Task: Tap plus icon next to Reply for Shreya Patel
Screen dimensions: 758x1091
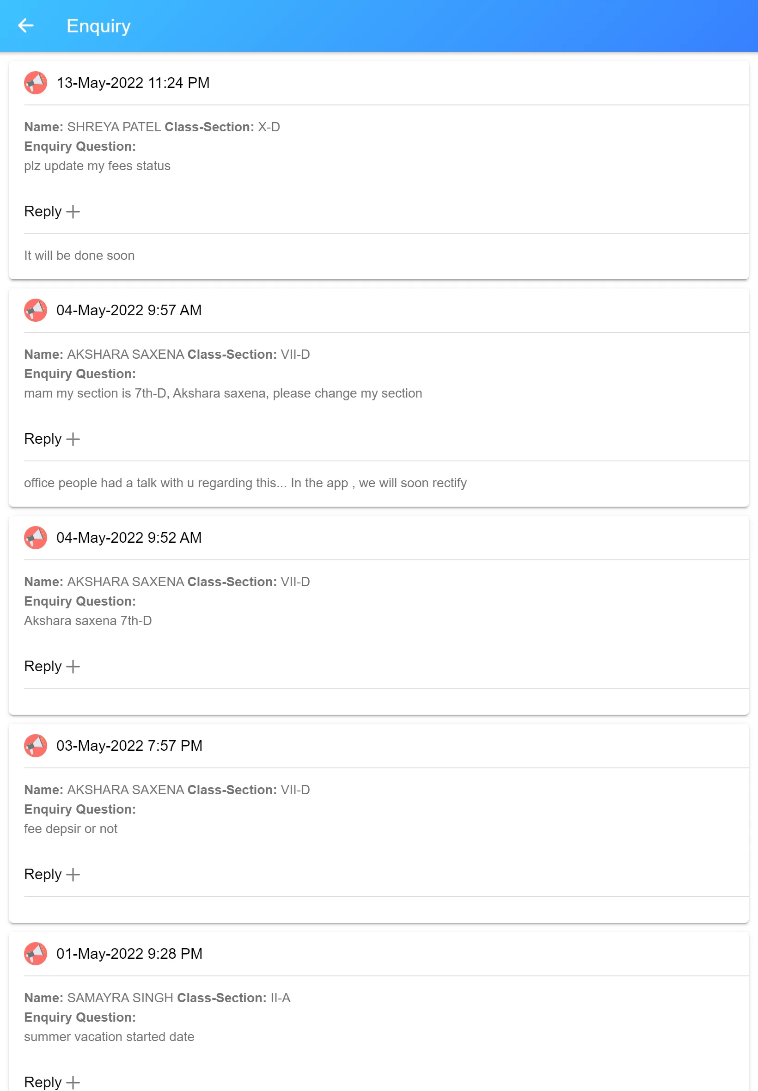Action: [x=73, y=211]
